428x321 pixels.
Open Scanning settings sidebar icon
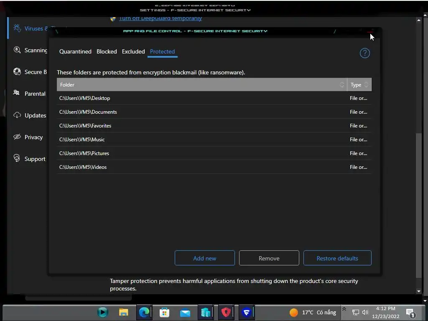point(17,50)
